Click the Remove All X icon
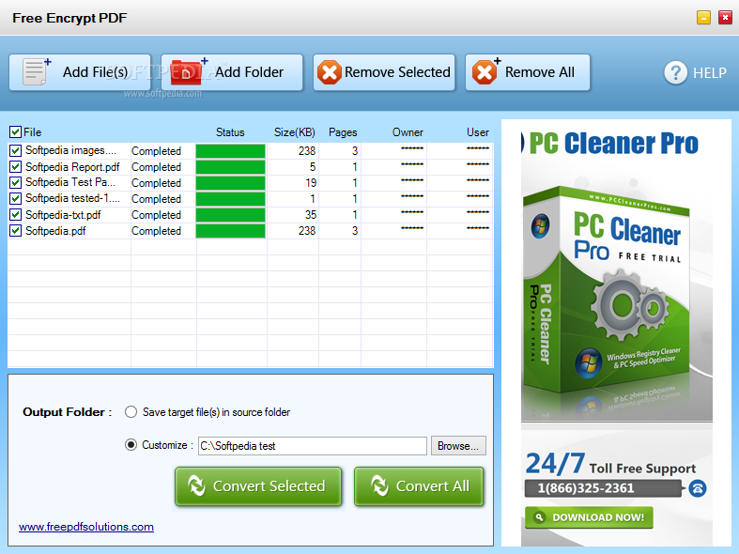 tap(485, 71)
